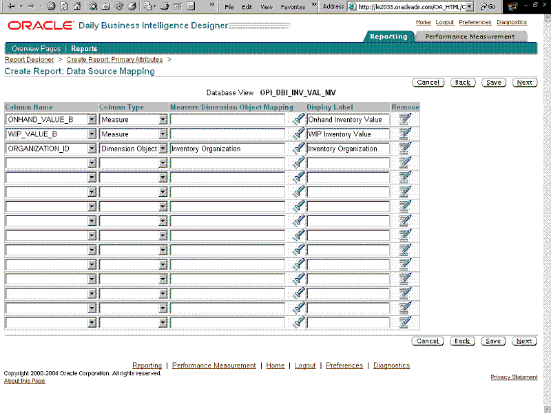Click the browser Mail toolbar icon
This screenshot has height=413, width=551.
(x=148, y=6)
